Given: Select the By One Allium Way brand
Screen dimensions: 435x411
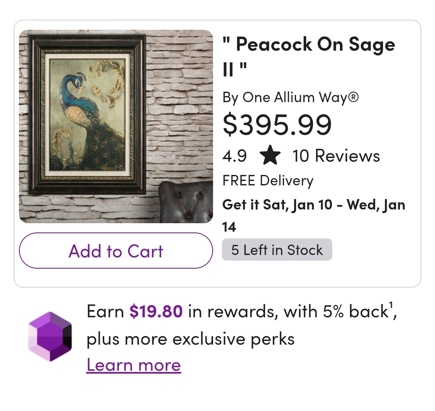Looking at the screenshot, I should click(290, 97).
